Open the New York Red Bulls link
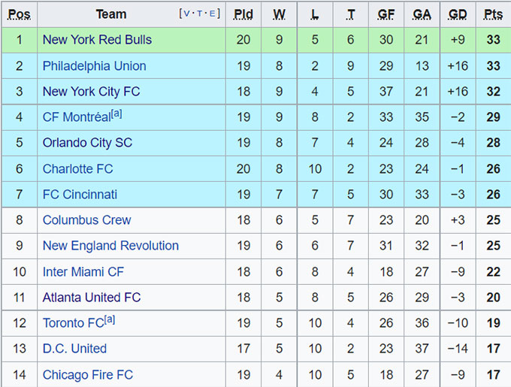This screenshot has width=511, height=387. [x=97, y=40]
